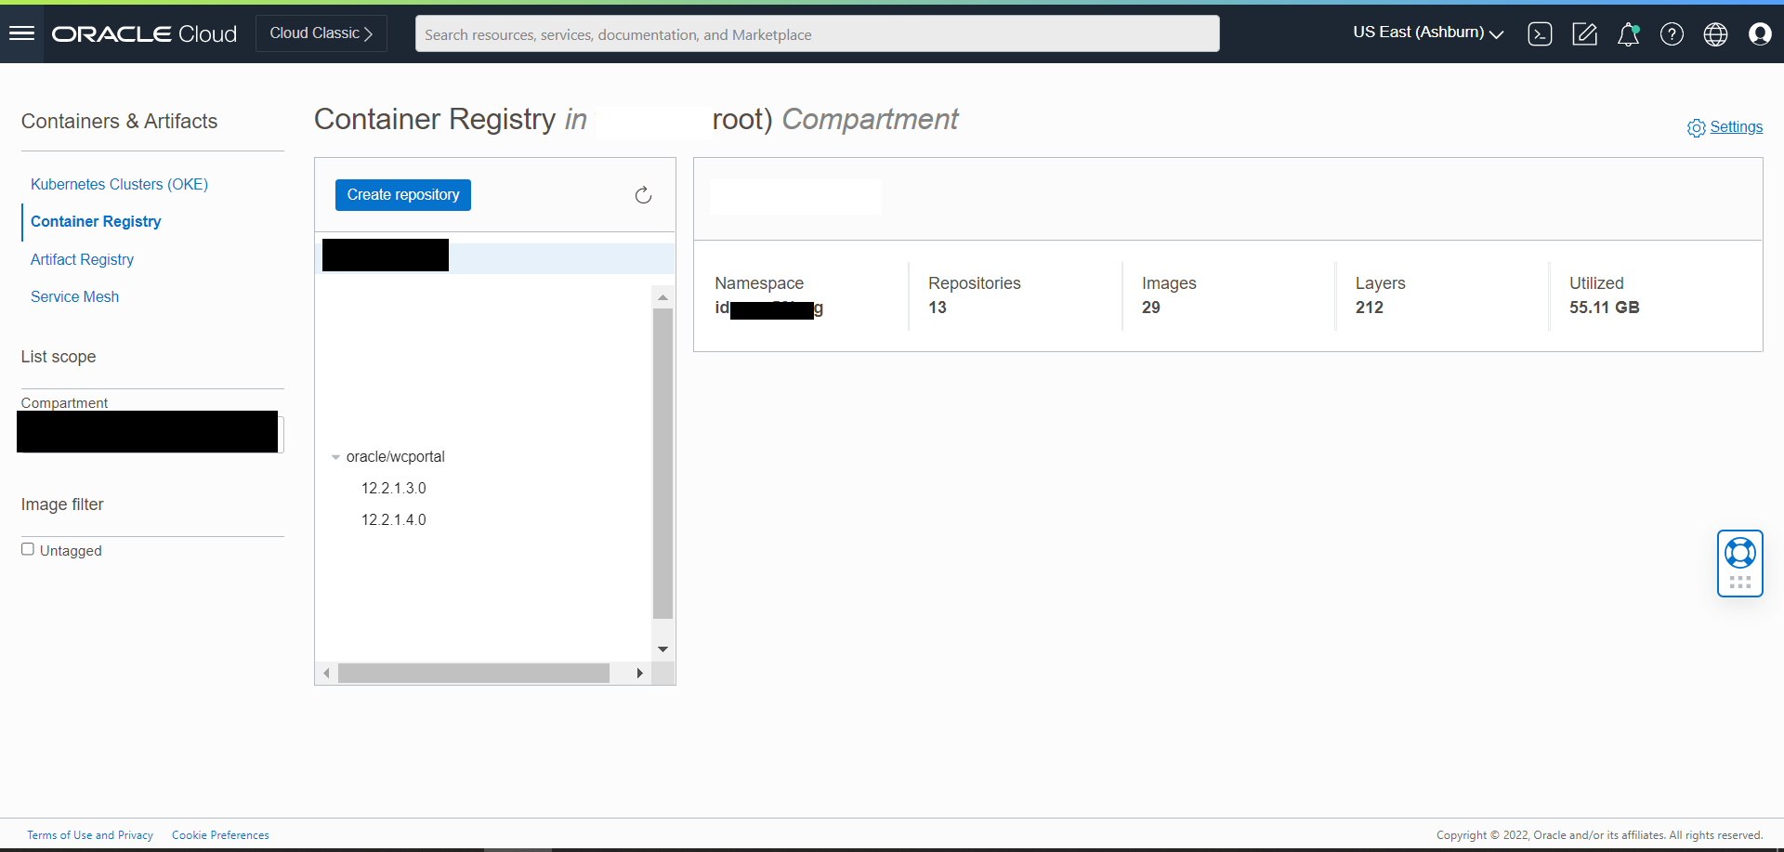Screen dimensions: 1784x852
Task: Navigate to Service Mesh
Action: click(74, 296)
